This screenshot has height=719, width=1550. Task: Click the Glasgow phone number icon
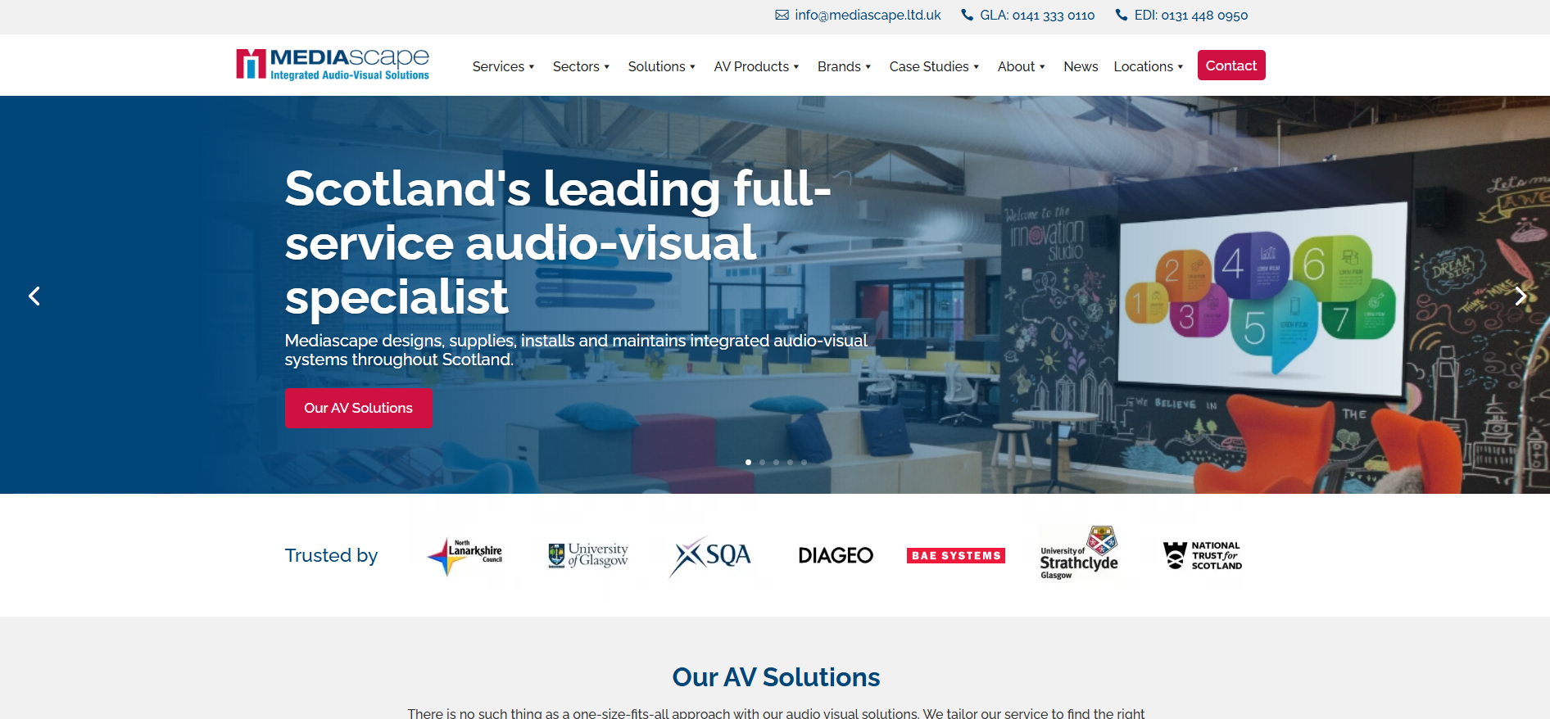point(967,15)
